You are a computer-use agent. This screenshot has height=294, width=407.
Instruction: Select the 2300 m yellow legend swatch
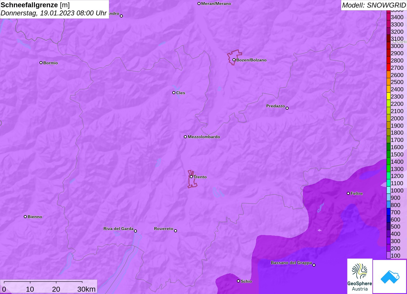(388, 97)
